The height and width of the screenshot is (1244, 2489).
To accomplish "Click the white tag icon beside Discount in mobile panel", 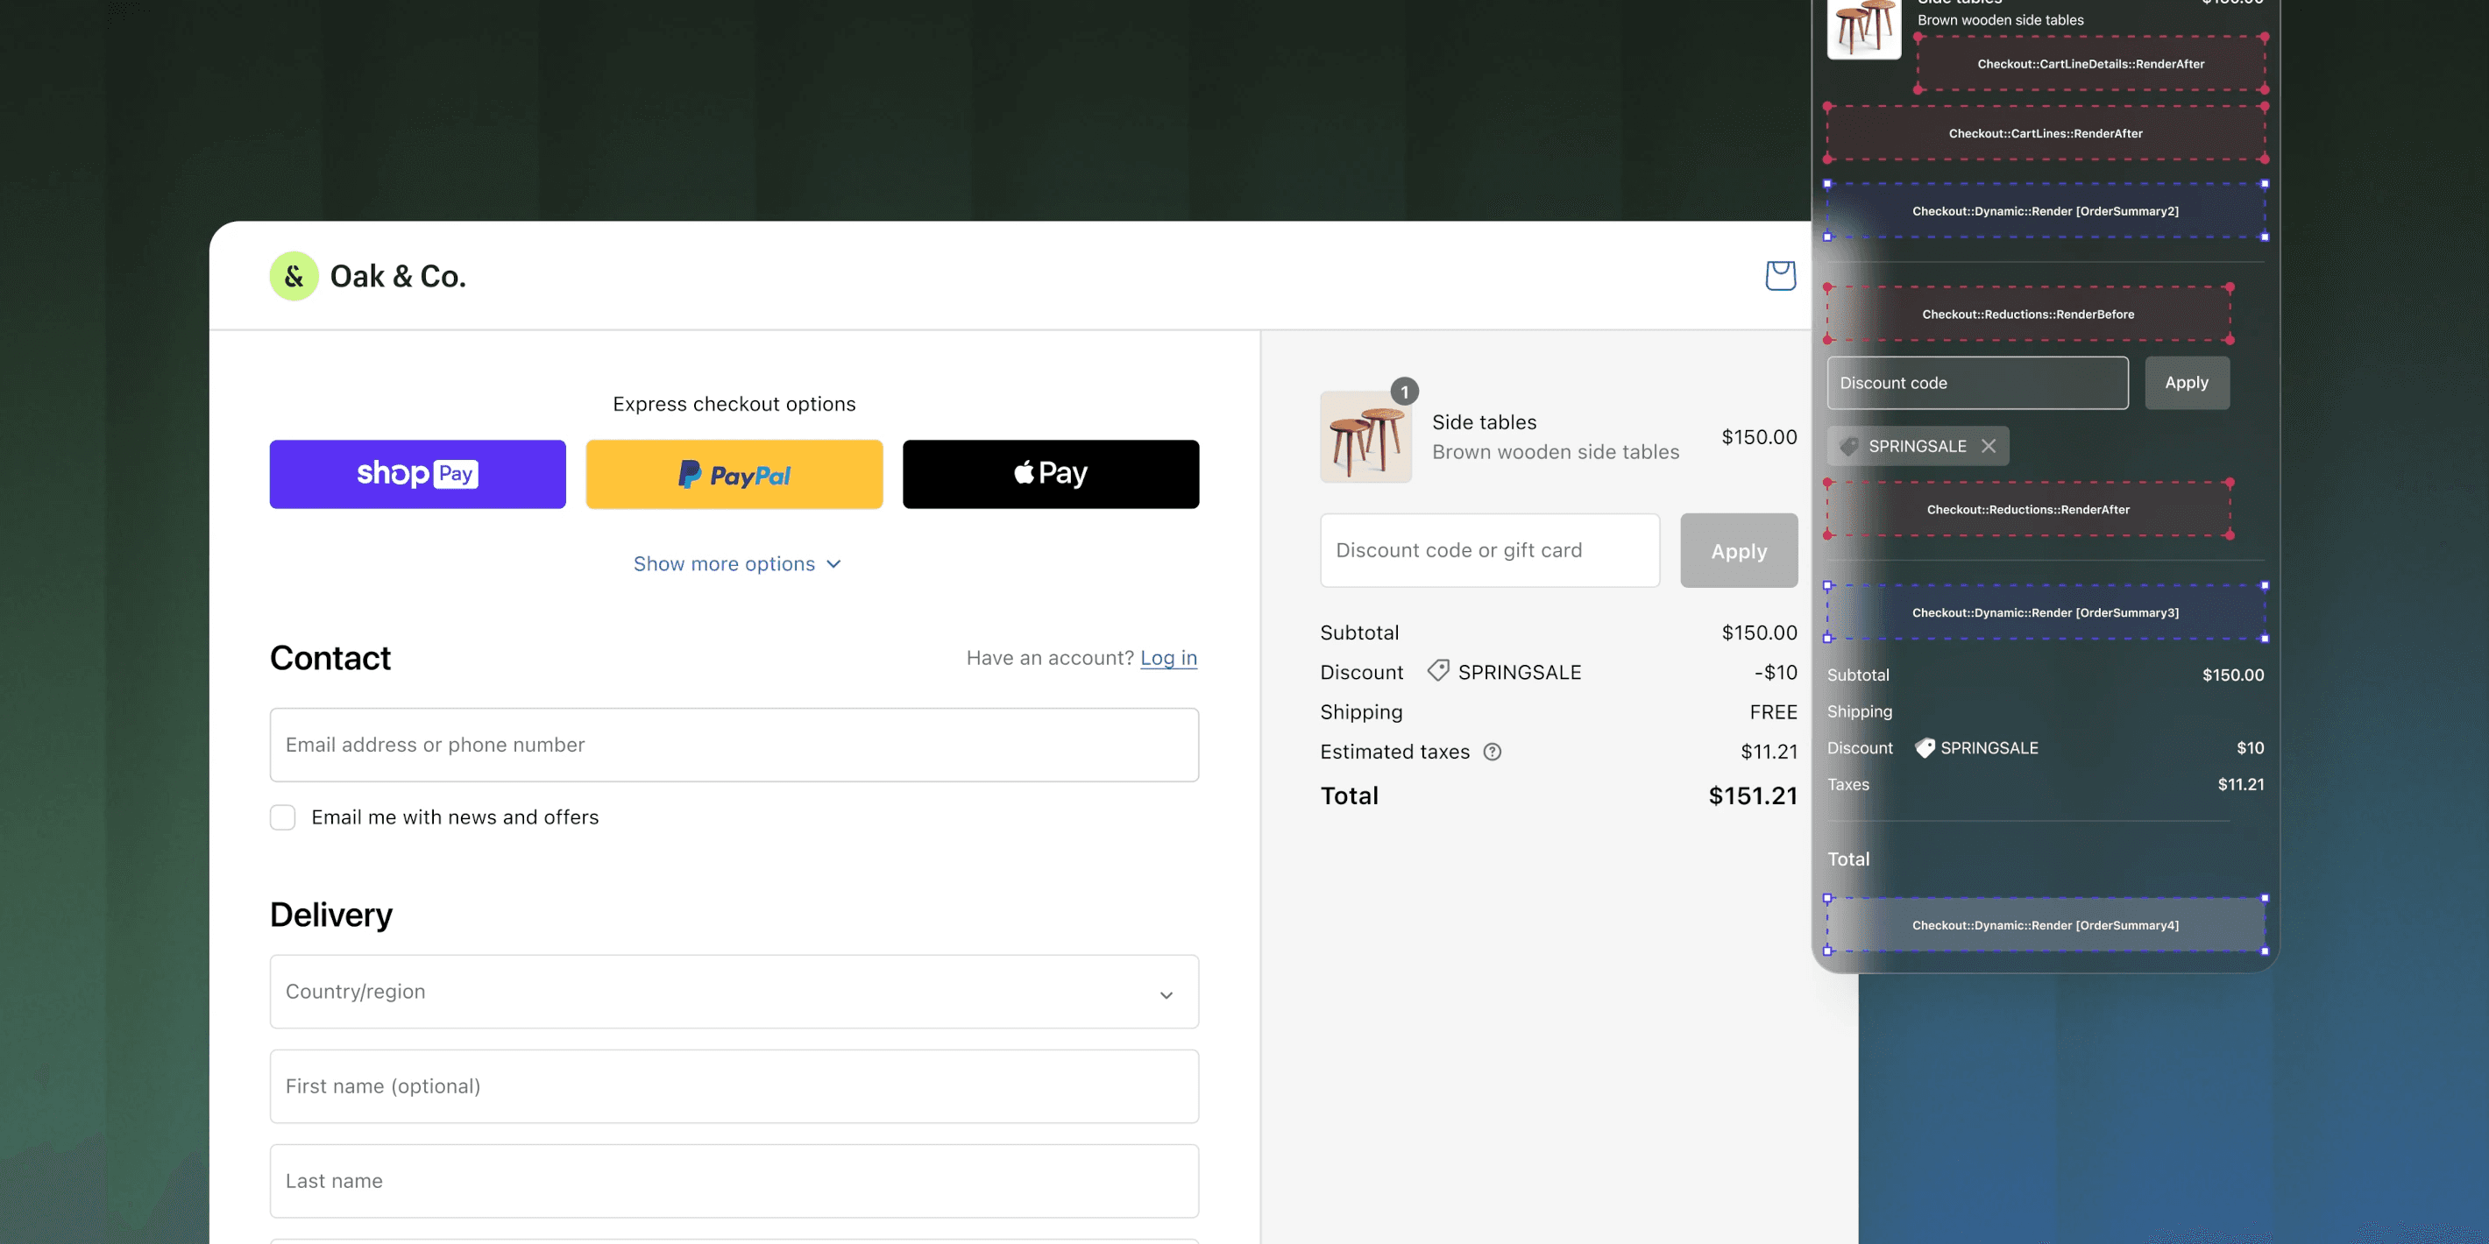I will coord(1924,747).
